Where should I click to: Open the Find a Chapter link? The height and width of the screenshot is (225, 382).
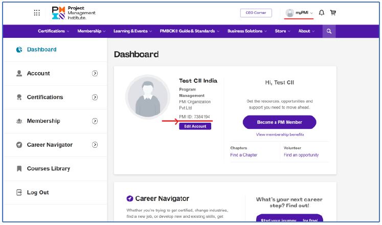click(243, 155)
